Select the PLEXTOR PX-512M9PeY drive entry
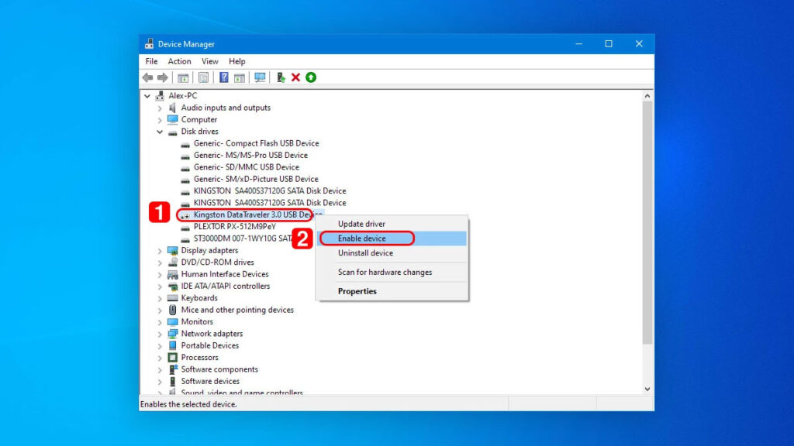 tap(233, 226)
